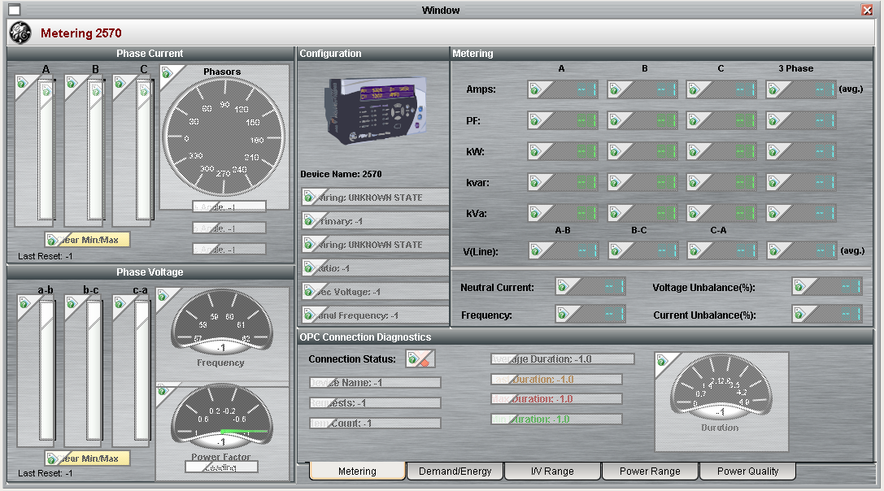The image size is (884, 491).
Task: Select the Amps phase A value field
Action: coord(563,89)
